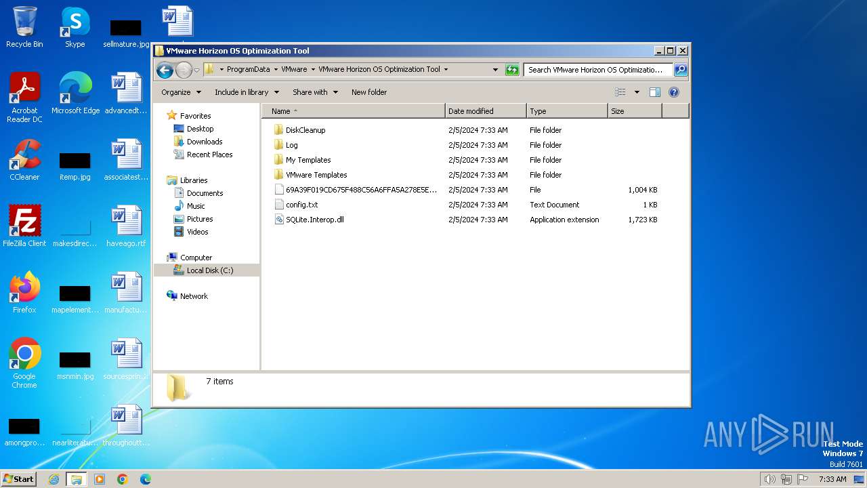Expand arrow after ProgramData in breadcrumb
This screenshot has height=488, width=867.
click(x=276, y=69)
